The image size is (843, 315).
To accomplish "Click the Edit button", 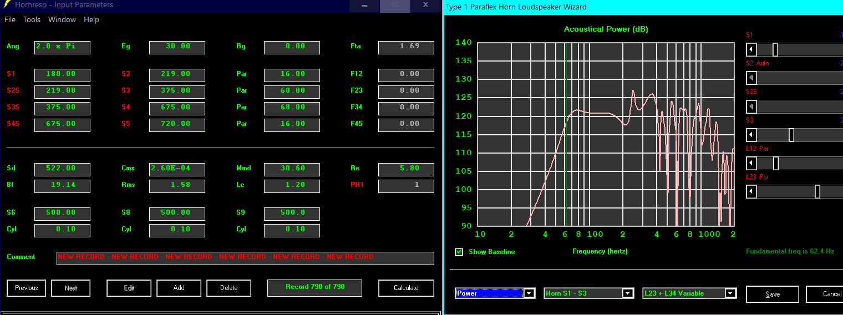I will (x=129, y=288).
